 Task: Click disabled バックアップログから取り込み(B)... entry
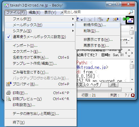coord(40,78)
